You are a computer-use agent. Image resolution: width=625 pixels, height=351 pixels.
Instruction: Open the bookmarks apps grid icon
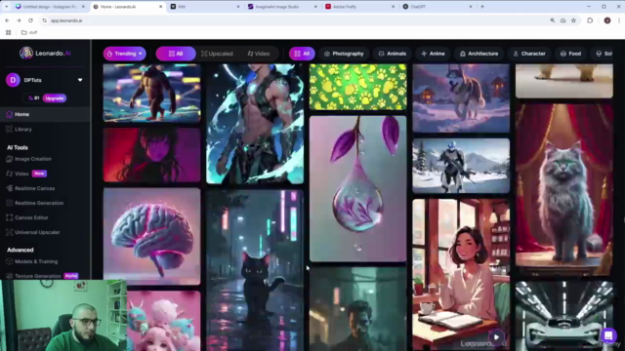pyautogui.click(x=9, y=32)
